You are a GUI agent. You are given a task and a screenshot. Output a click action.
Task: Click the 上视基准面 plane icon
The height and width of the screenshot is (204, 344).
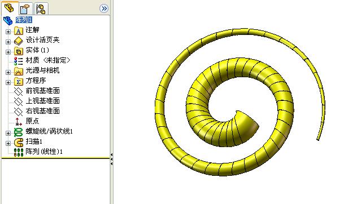pyautogui.click(x=19, y=101)
